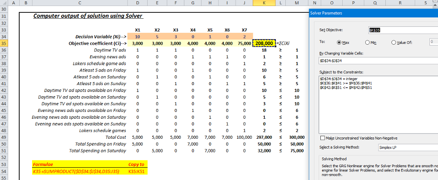The width and height of the screenshot is (438, 180).
Task: Open the Solving Method dropdown showing Simplex LP
Action: pos(406,147)
